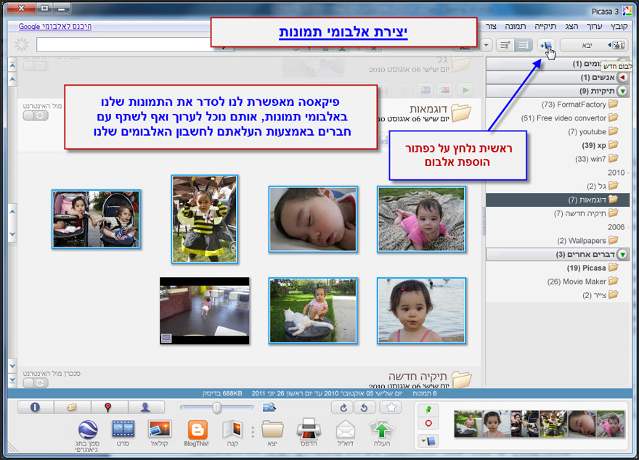Toggle web sync for תיקיה חדשה folder
Viewport: 639px width, 460px height.
pyautogui.click(x=36, y=382)
